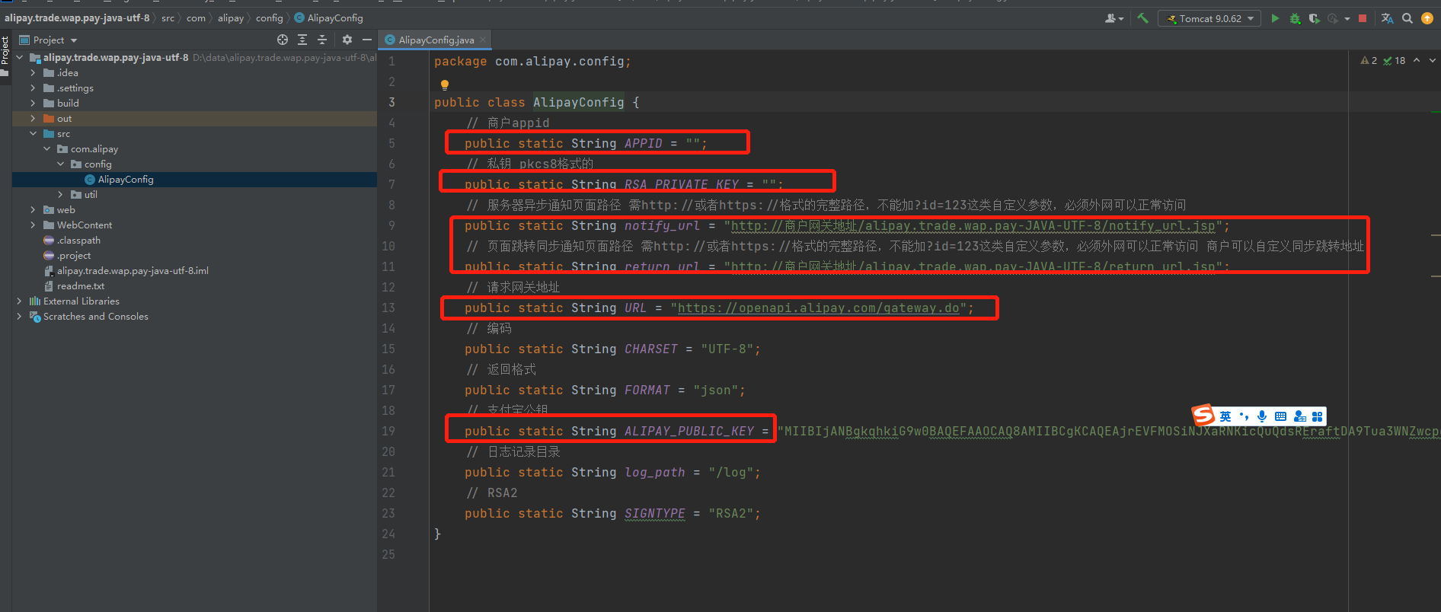Stop the running process (red square)
1441x612 pixels.
coord(1363,18)
